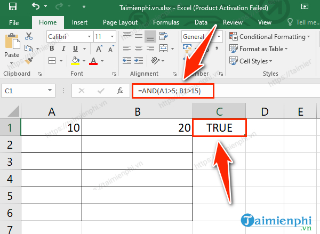Viewport: 320px width, 234px height.
Task: Apply Accounting Number Format icon
Action: point(187,48)
